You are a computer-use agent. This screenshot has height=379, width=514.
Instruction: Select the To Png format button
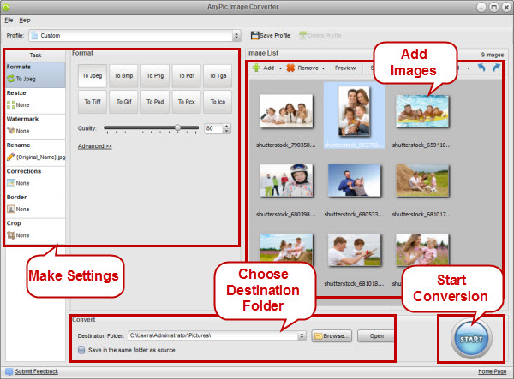point(154,76)
